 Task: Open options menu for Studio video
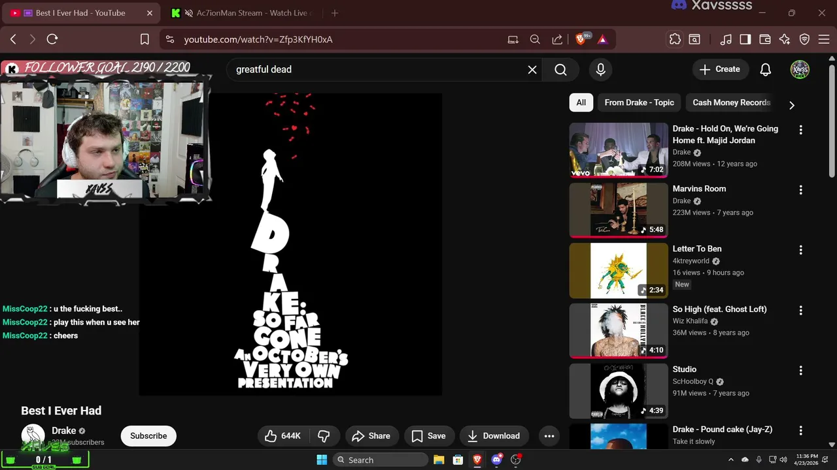(x=800, y=371)
